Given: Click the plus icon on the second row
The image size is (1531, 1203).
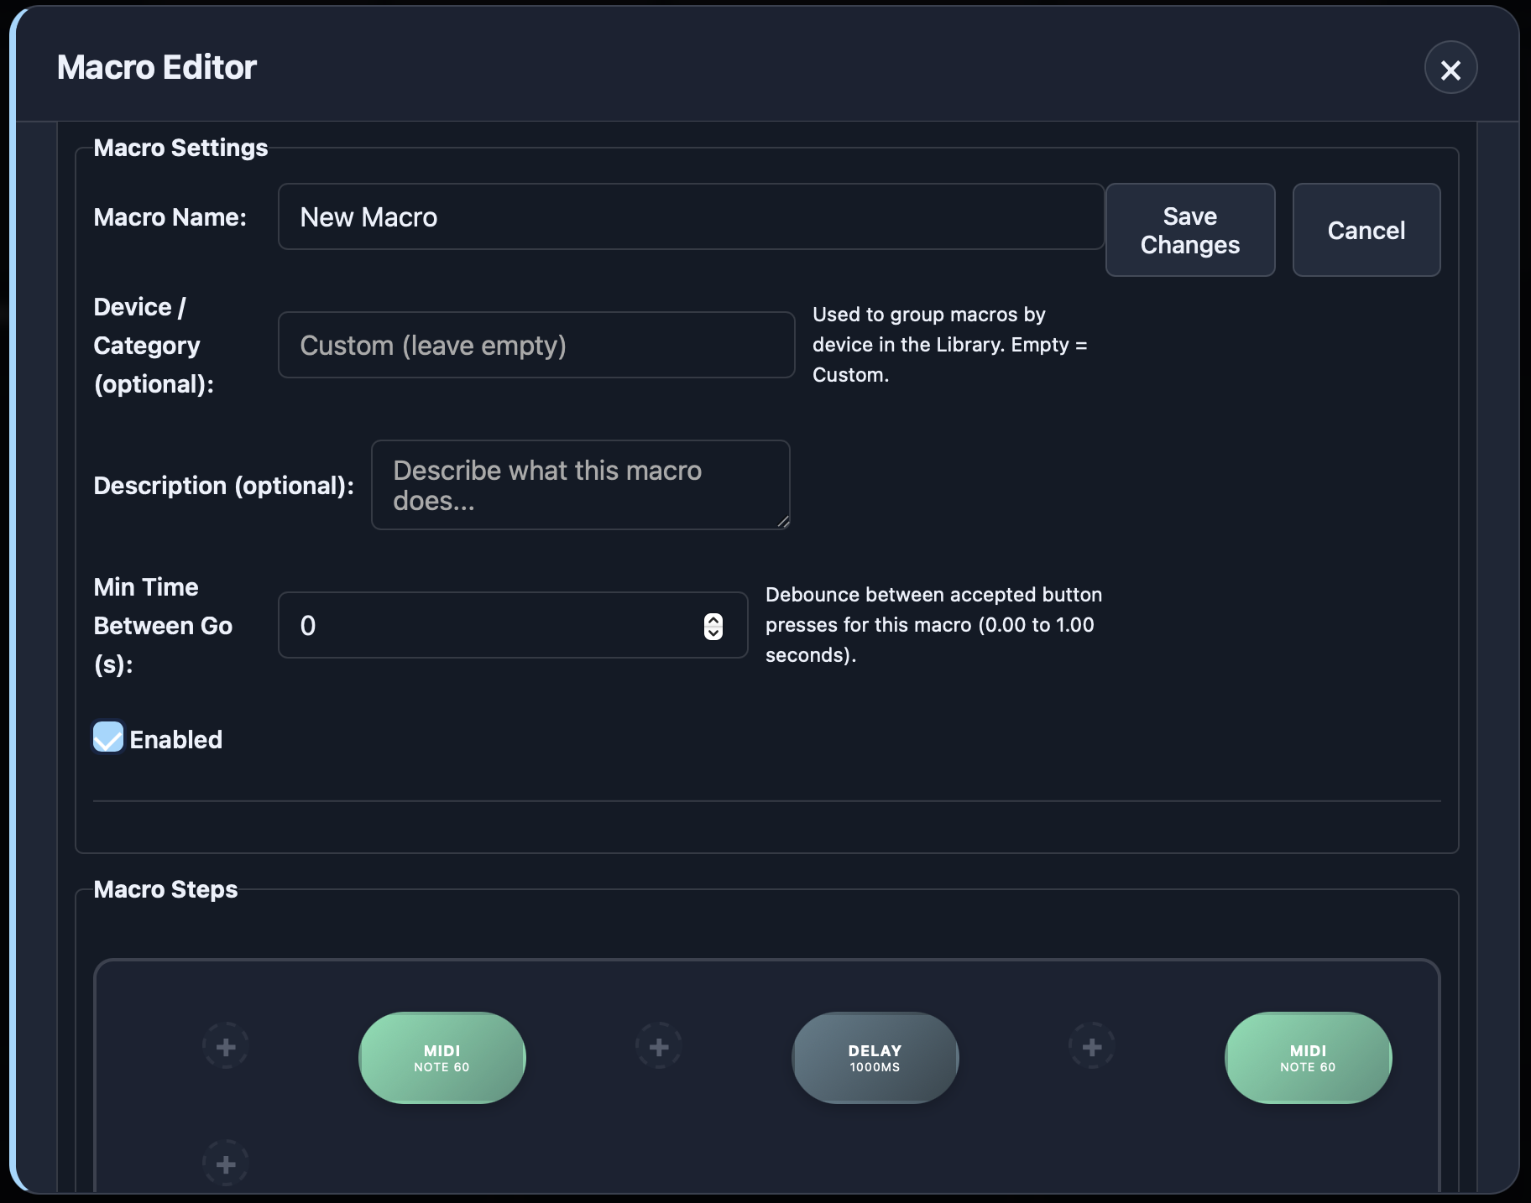Looking at the screenshot, I should pos(226,1164).
